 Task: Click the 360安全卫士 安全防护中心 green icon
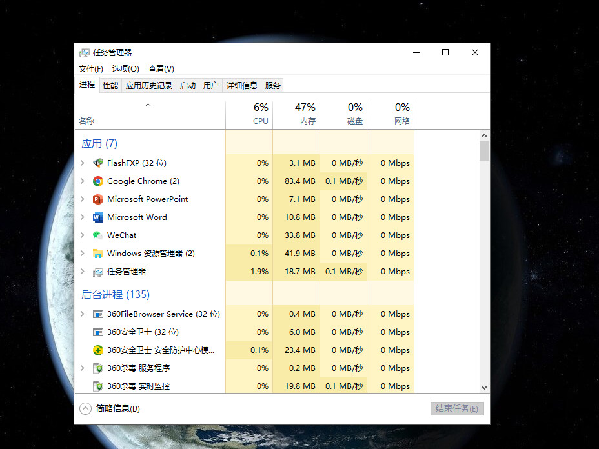pyautogui.click(x=98, y=350)
